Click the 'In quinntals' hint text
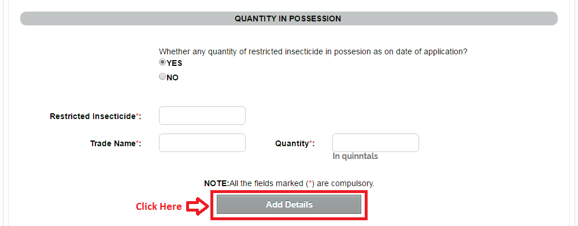578x226 pixels. click(x=355, y=156)
